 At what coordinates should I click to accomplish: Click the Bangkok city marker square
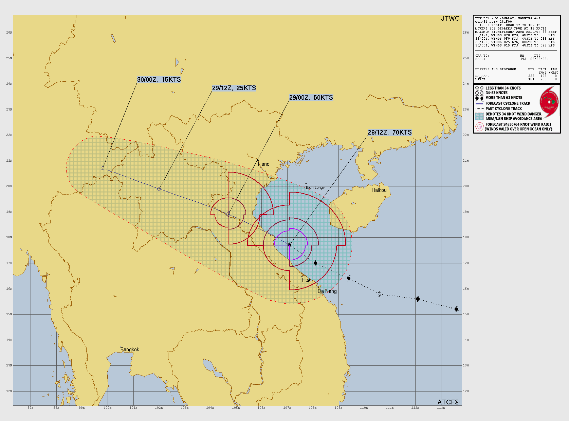(121, 347)
